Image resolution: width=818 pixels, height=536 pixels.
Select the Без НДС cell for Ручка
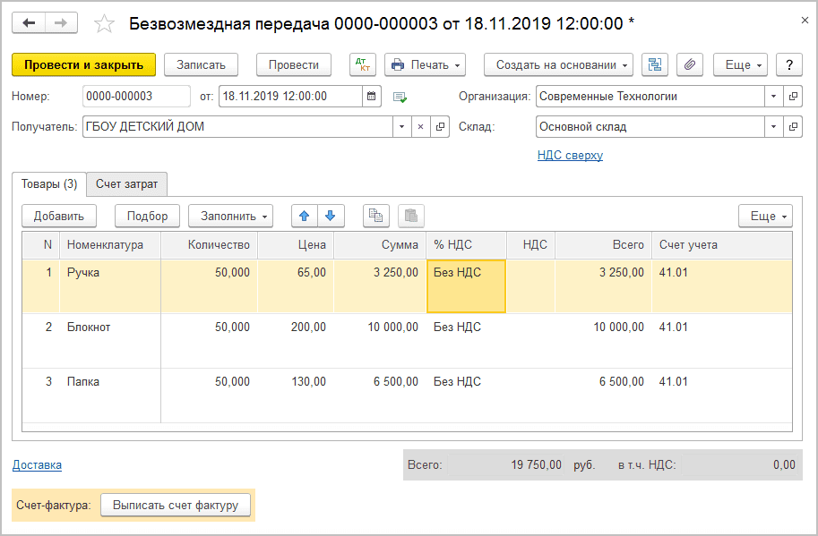467,286
